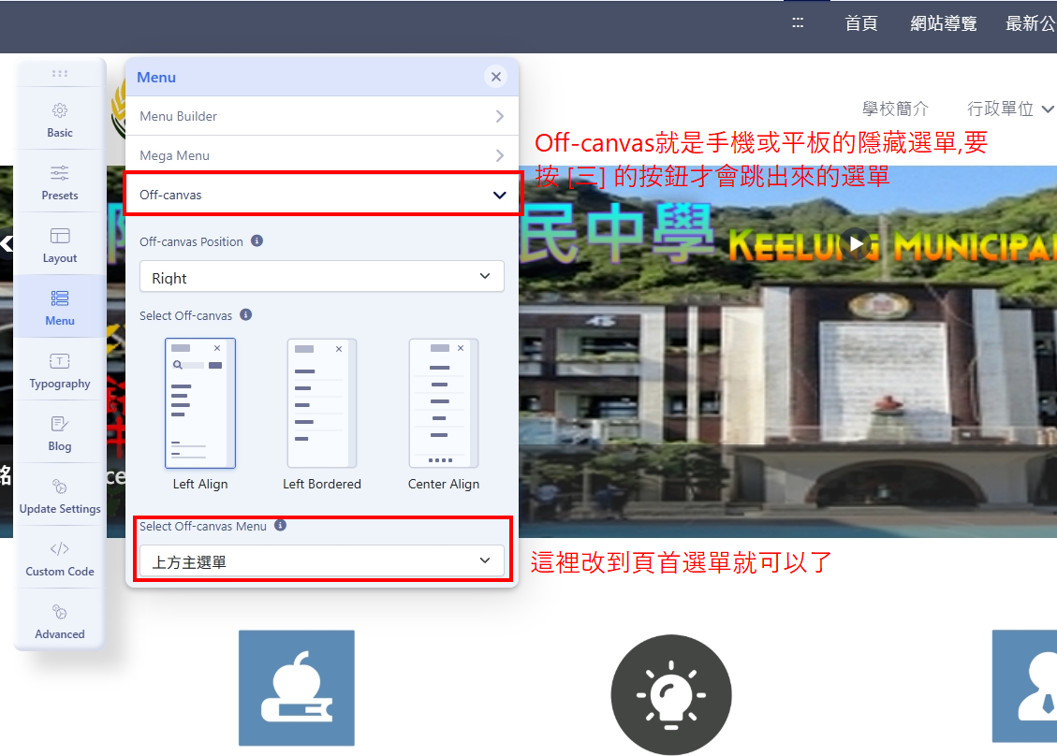Screen dimensions: 1057x756
Task: Expand the Mega Menu section
Action: tap(321, 155)
